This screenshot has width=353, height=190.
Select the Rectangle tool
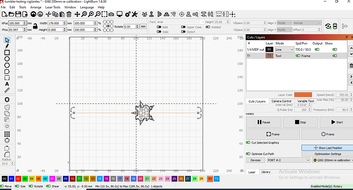tap(7, 53)
